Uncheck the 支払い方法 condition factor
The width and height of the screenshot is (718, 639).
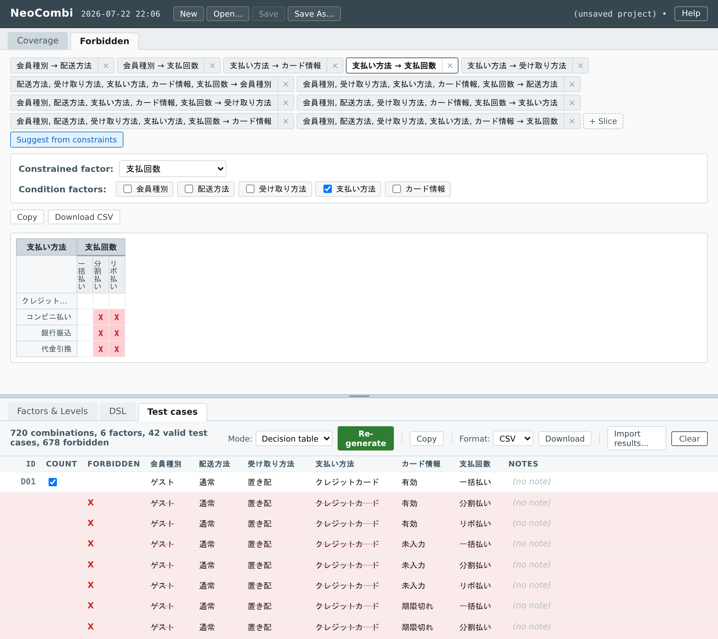tap(328, 189)
